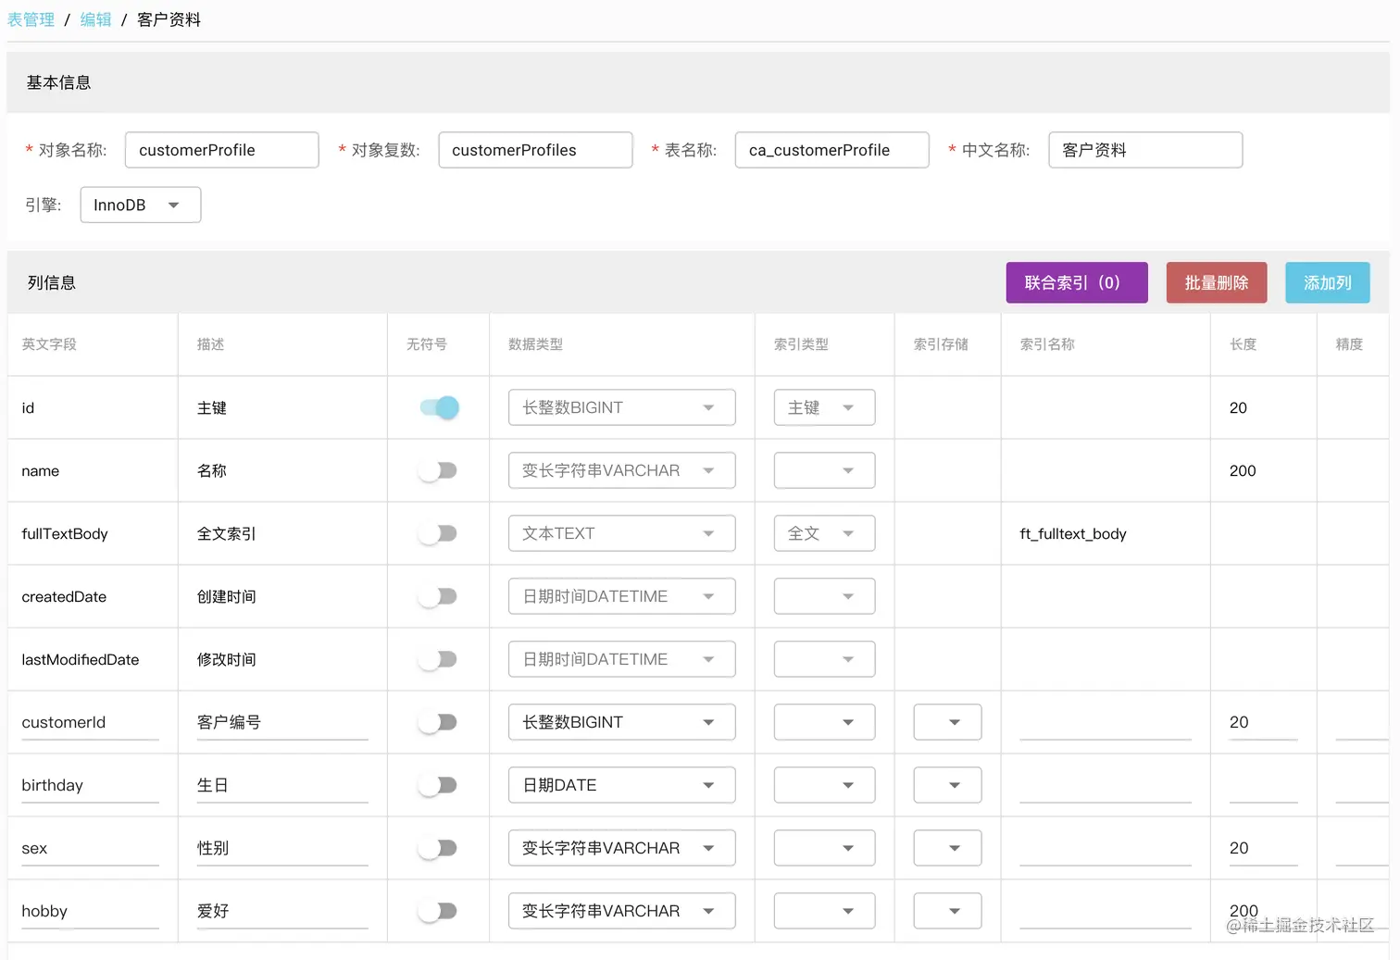Click the 编辑 breadcrumb link

pyautogui.click(x=95, y=19)
